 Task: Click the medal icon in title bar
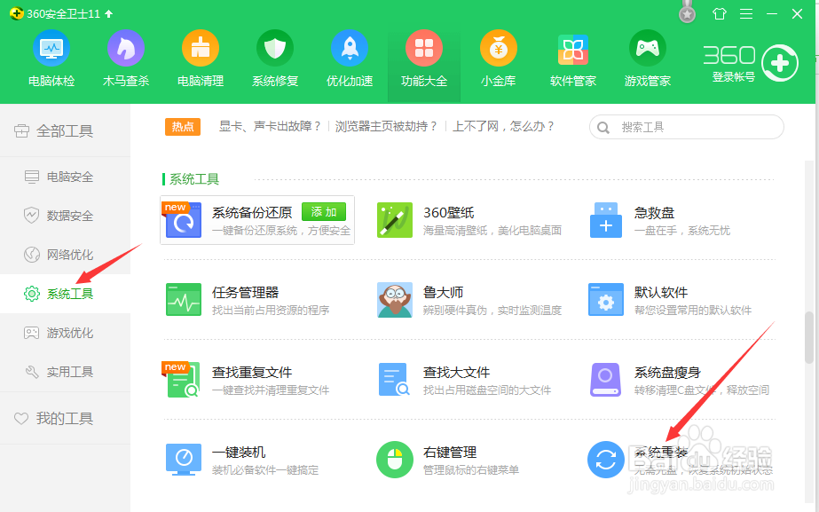tap(688, 12)
